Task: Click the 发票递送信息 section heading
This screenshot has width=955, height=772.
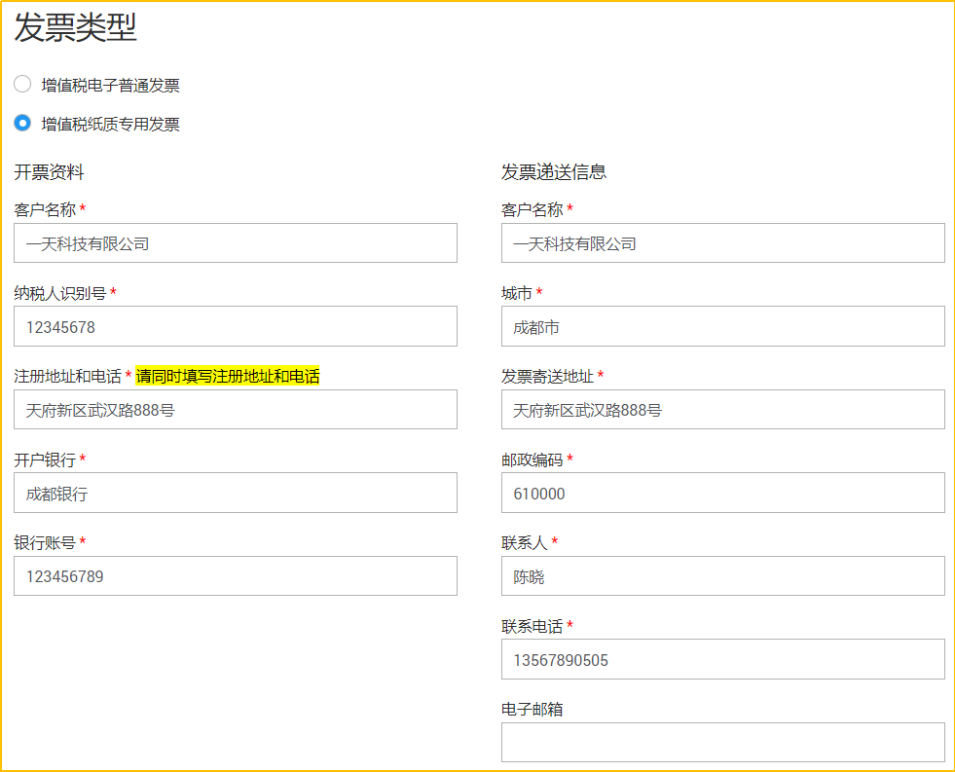Action: 554,172
